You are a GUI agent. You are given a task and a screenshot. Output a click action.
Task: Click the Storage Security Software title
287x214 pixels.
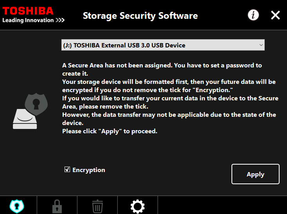pos(140,16)
